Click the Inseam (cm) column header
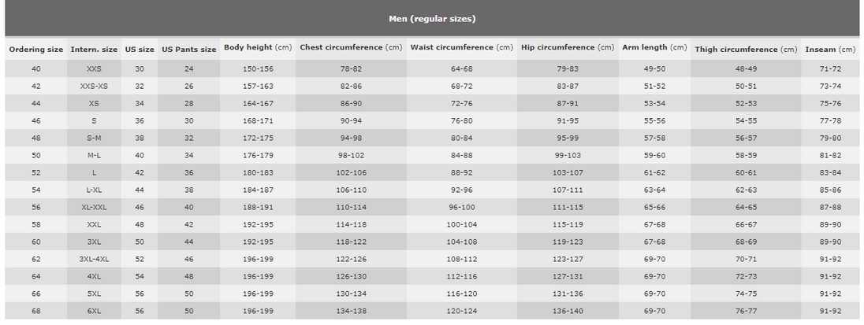The width and height of the screenshot is (864, 325). click(x=830, y=50)
